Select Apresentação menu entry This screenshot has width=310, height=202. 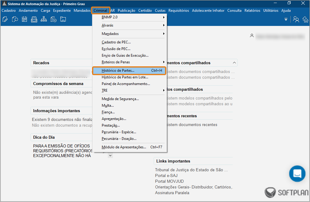pos(129,119)
